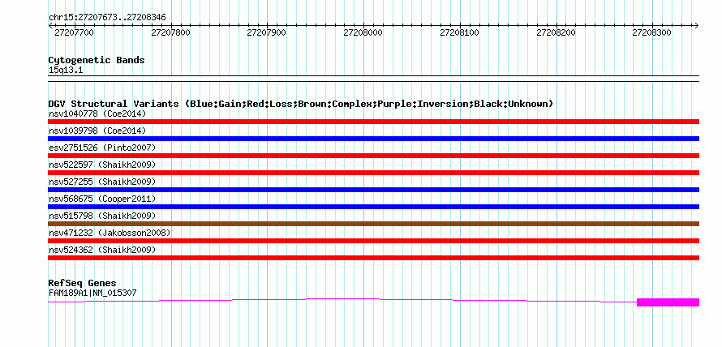
Task: Click the red loss bar under nsv471232
Action: [373, 241]
